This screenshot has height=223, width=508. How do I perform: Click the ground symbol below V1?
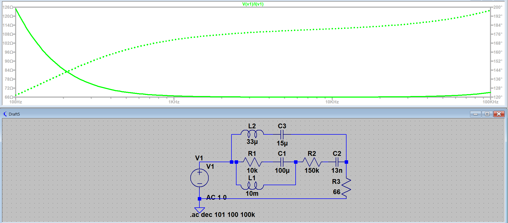point(199,210)
